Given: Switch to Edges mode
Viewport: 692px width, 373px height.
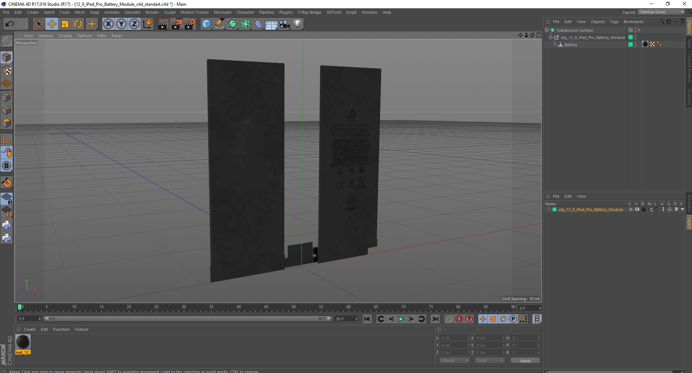Looking at the screenshot, I should tap(7, 110).
